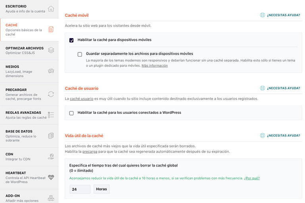Click the Base de Datos database icon

(x=51, y=136)
